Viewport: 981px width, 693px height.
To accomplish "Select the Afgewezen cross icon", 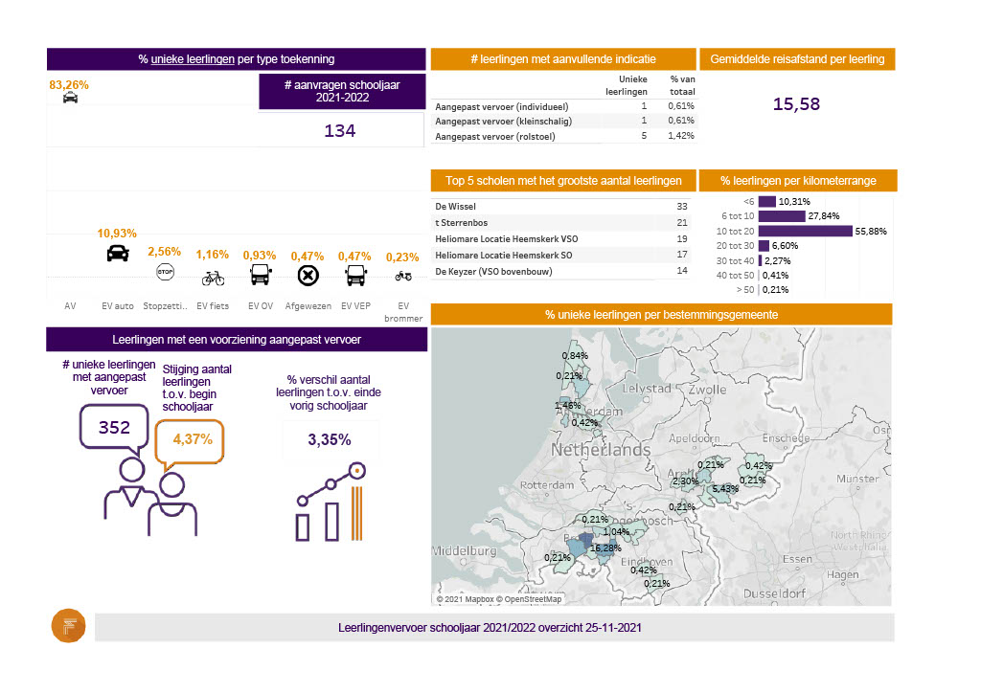I will [x=308, y=277].
